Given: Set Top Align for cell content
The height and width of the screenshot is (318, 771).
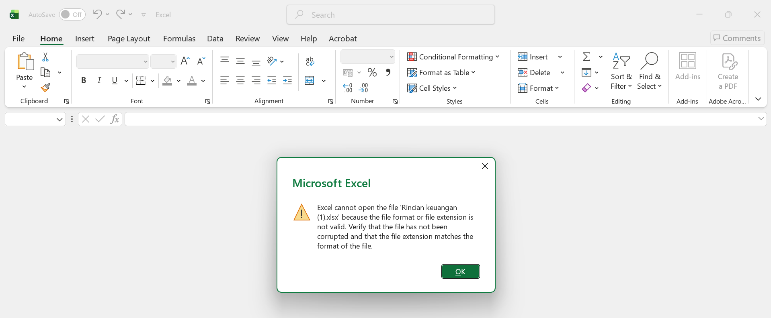Looking at the screenshot, I should 225,61.
